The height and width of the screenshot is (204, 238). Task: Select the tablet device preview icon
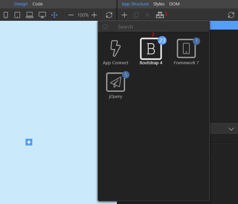[x=17, y=15]
